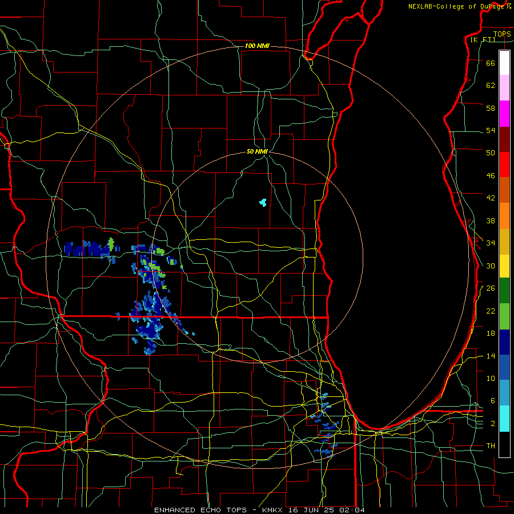Click the bright red 46 kft legend swatch
This screenshot has height=514, width=514.
(504, 164)
